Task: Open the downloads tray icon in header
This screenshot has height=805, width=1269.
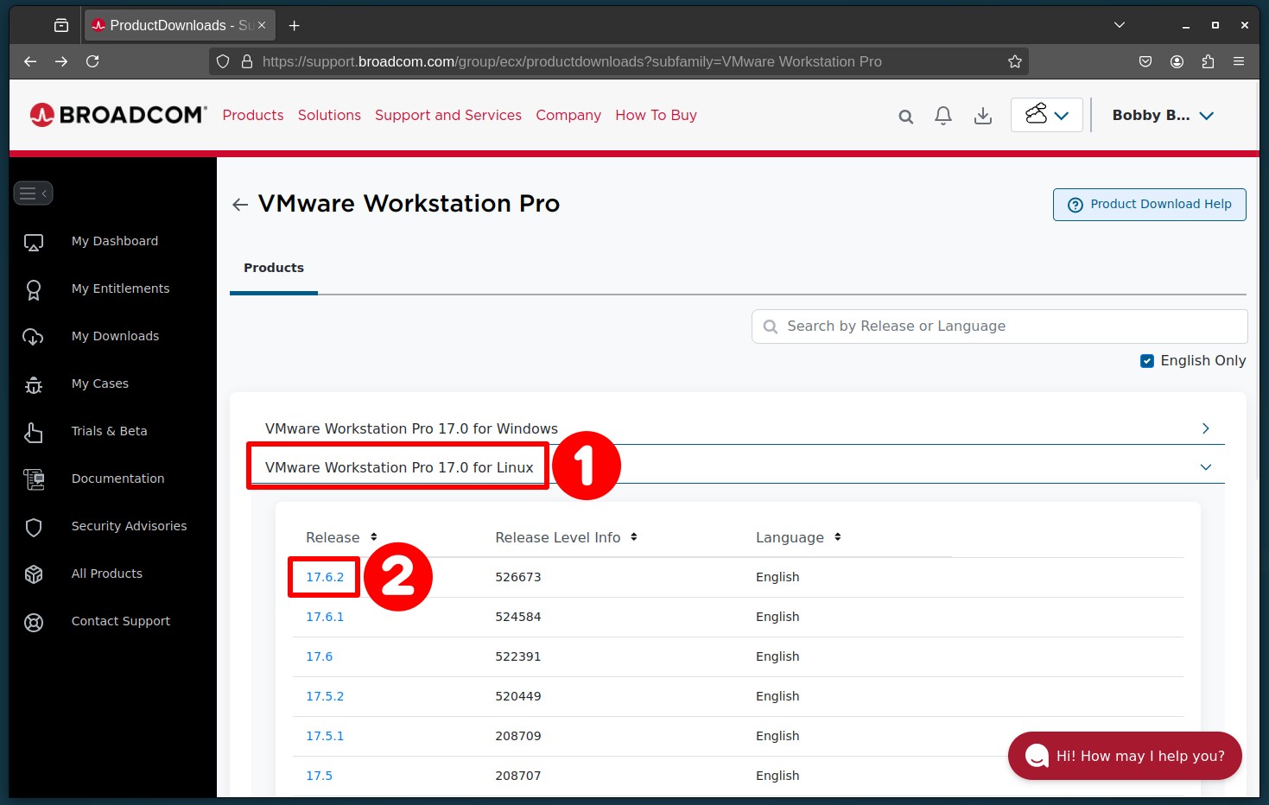Action: 983,116
